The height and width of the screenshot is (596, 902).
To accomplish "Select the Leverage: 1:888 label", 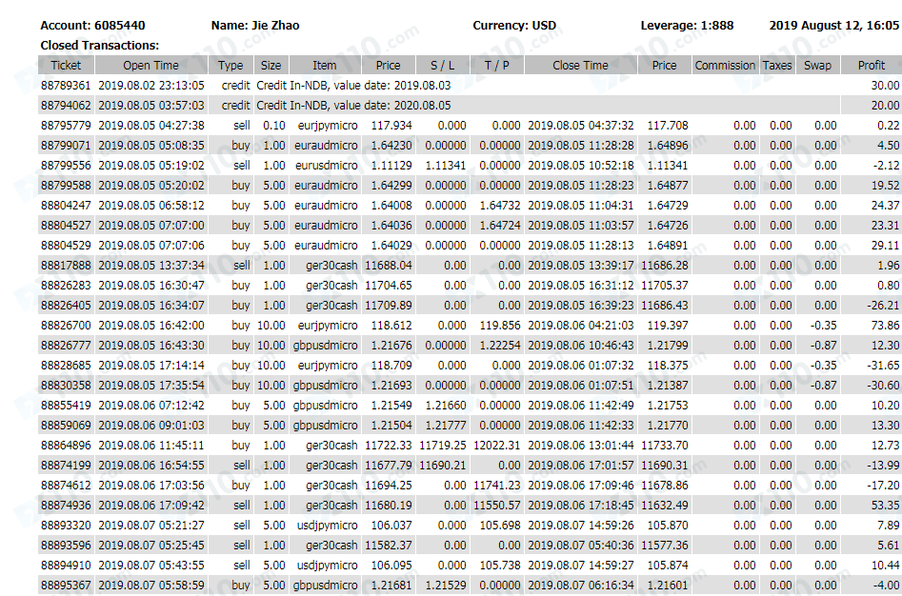I will click(x=687, y=26).
